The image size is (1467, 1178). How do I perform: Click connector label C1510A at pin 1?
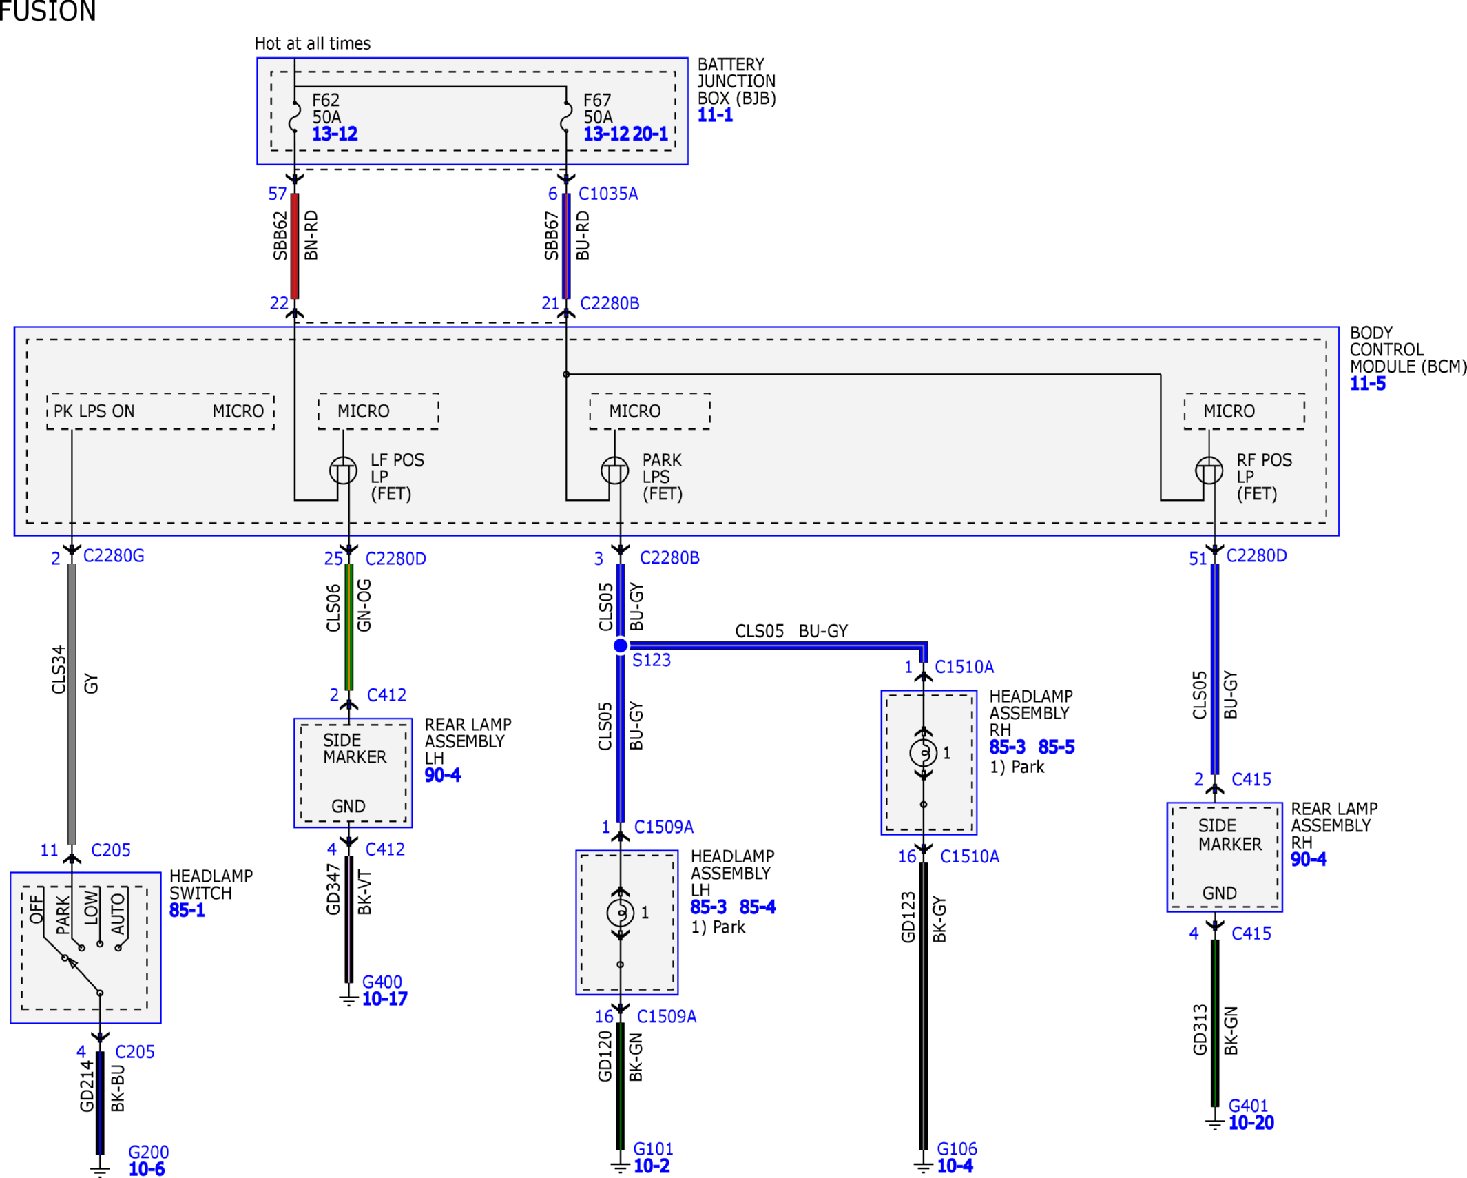click(x=964, y=667)
